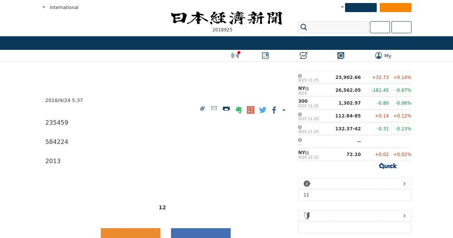Click percentage change -0.67%

[x=403, y=90]
